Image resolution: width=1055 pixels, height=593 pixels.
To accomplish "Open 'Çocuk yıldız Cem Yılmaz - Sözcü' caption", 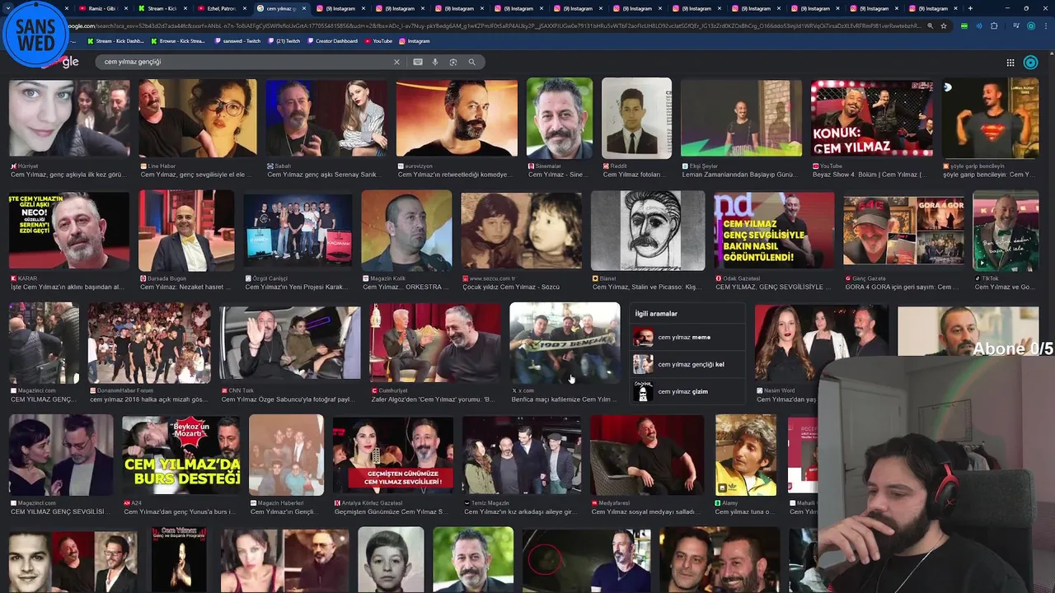I will click(511, 287).
